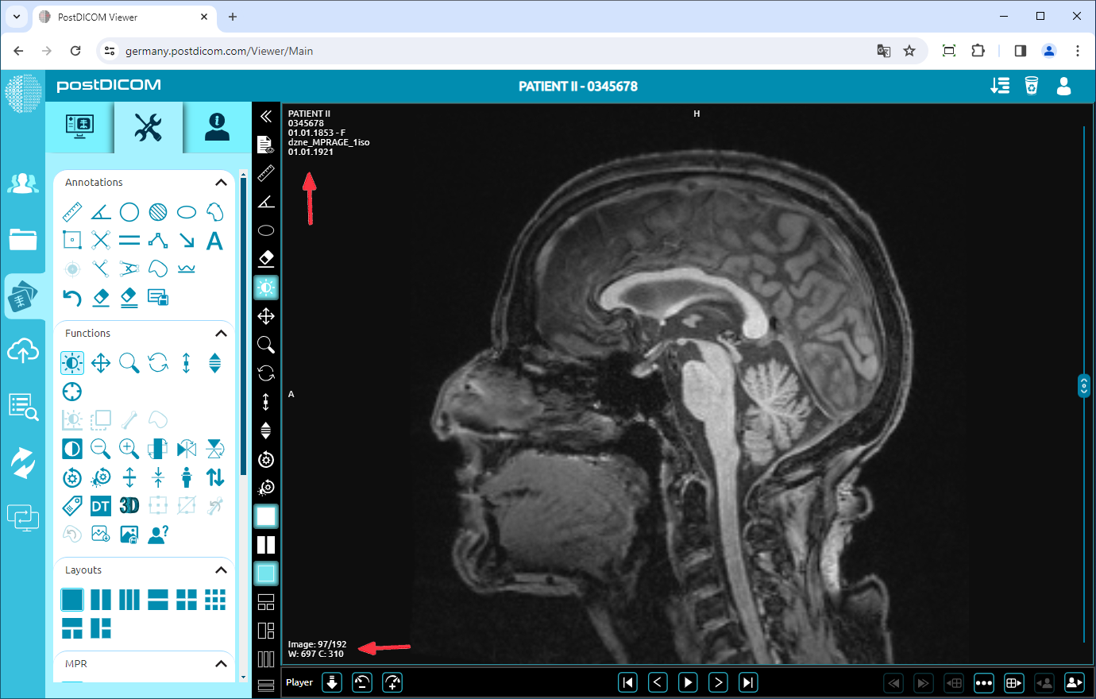This screenshot has width=1096, height=699.
Task: Select the DT tool in Functions panel
Action: [100, 504]
